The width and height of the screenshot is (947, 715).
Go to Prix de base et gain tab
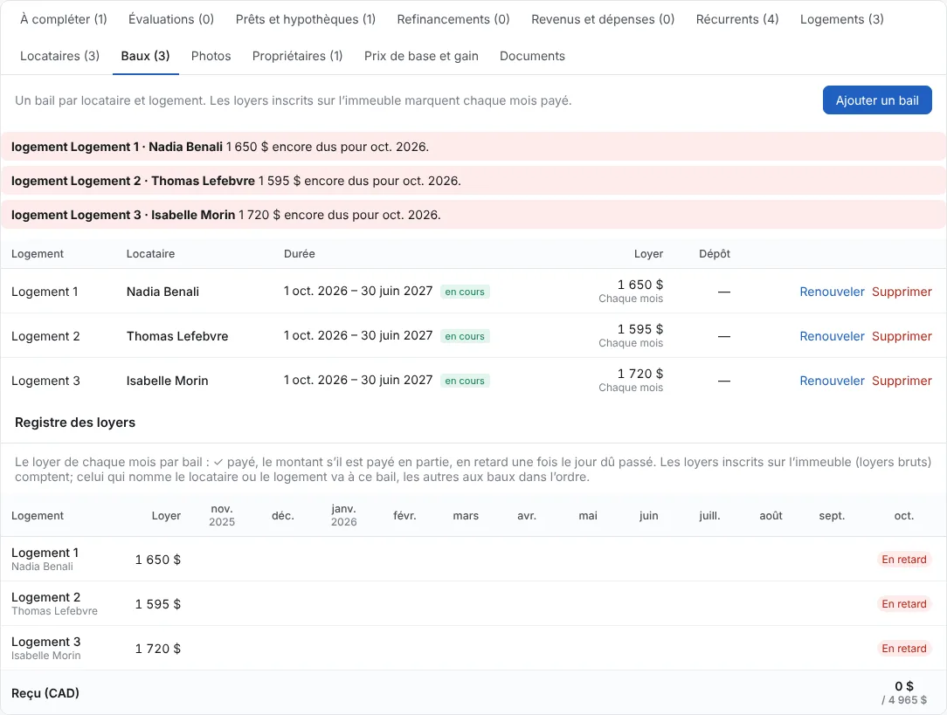[x=421, y=56]
